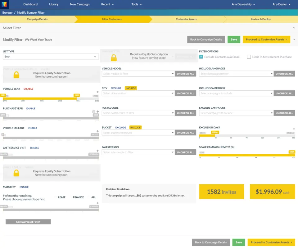Set City filter to Include
Viewport: 298px width, 249px height.
coord(131,88)
